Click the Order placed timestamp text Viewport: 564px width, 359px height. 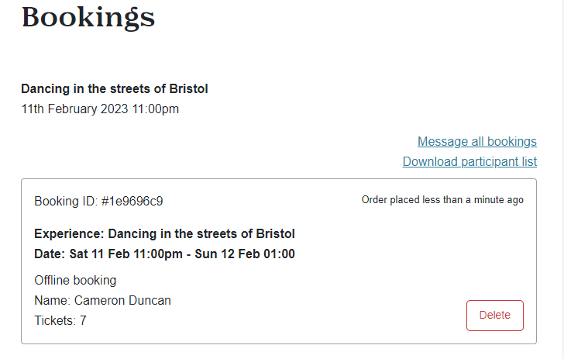click(x=442, y=200)
